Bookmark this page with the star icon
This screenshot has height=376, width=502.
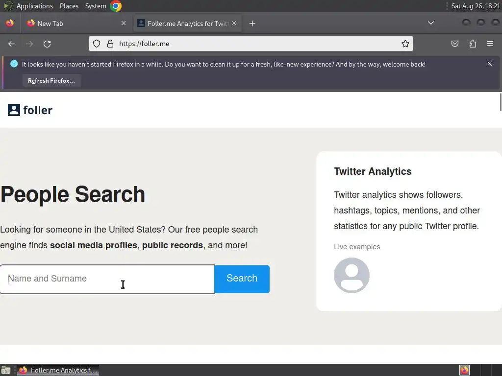405,44
